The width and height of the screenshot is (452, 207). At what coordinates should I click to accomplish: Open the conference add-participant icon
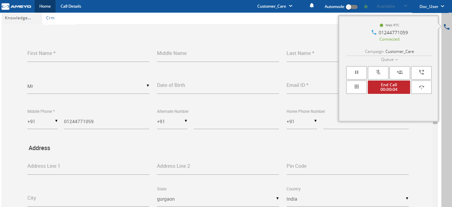(x=399, y=73)
